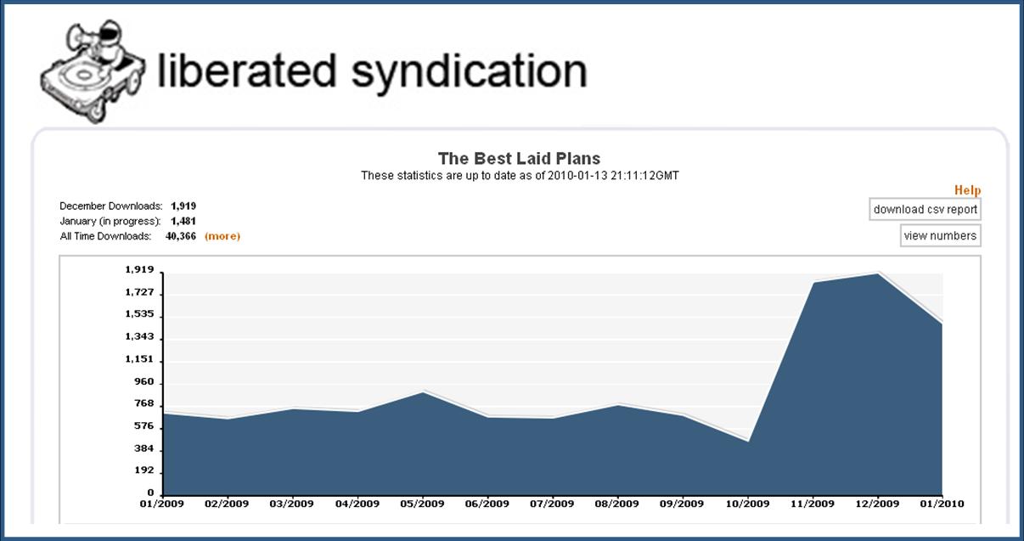Click the all time value 40,366
The width and height of the screenshot is (1024, 541).
(x=181, y=236)
